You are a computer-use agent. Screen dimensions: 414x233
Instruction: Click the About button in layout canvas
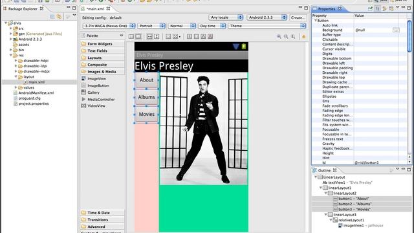tap(147, 80)
